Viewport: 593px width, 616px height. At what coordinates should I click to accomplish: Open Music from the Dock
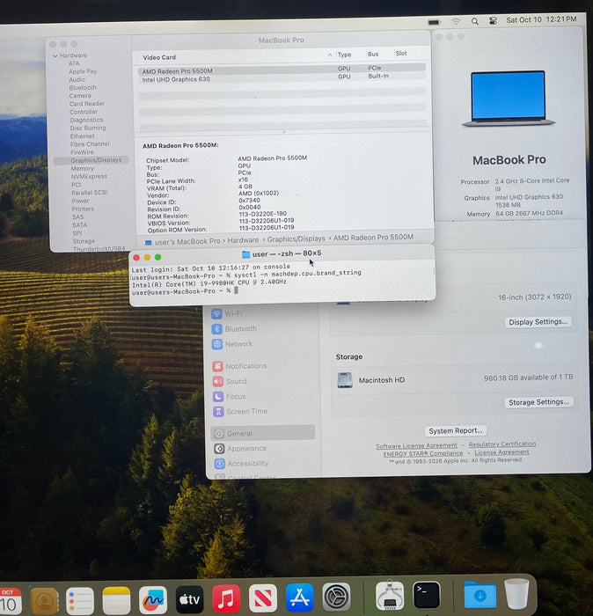tap(226, 599)
